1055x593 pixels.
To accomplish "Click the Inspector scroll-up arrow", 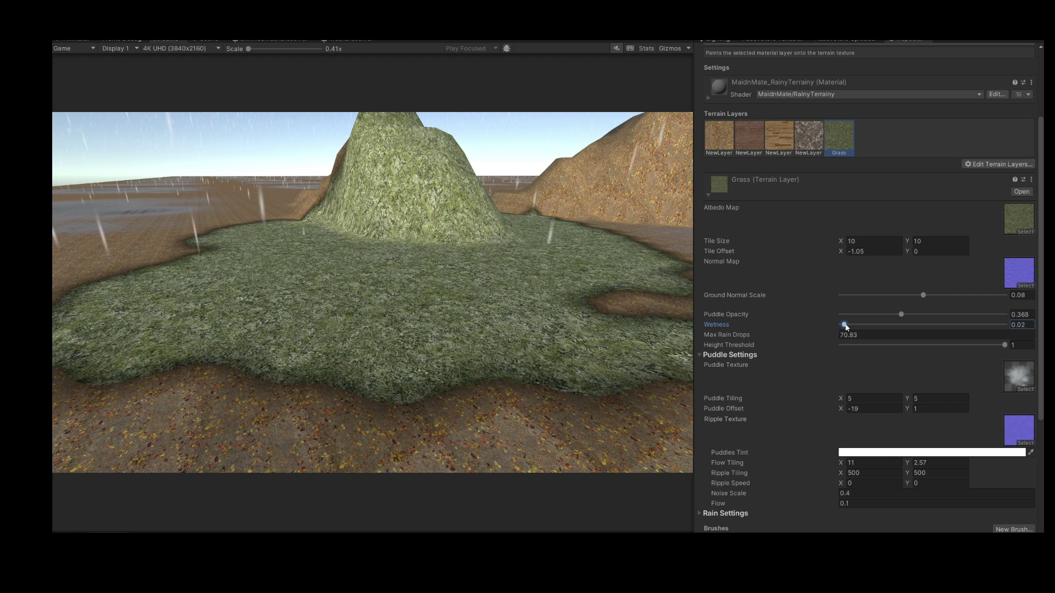I will click(x=1041, y=47).
